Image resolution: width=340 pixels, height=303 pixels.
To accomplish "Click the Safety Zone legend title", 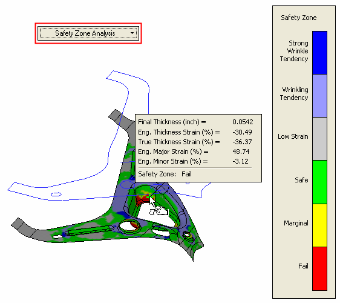I will coord(299,18).
